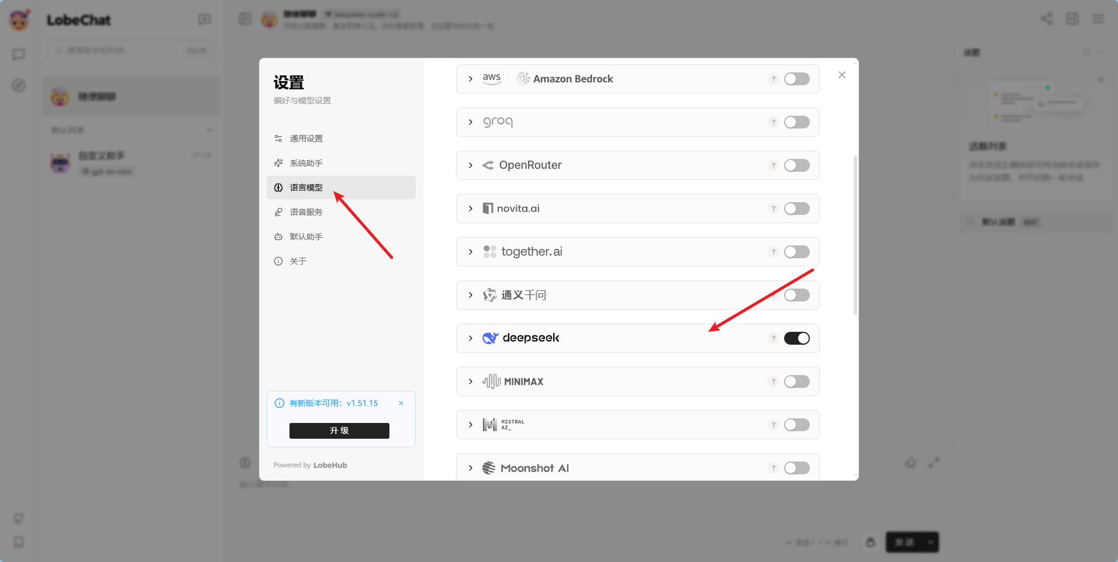
Task: Expand the MINIMAX section chevron
Action: click(471, 381)
